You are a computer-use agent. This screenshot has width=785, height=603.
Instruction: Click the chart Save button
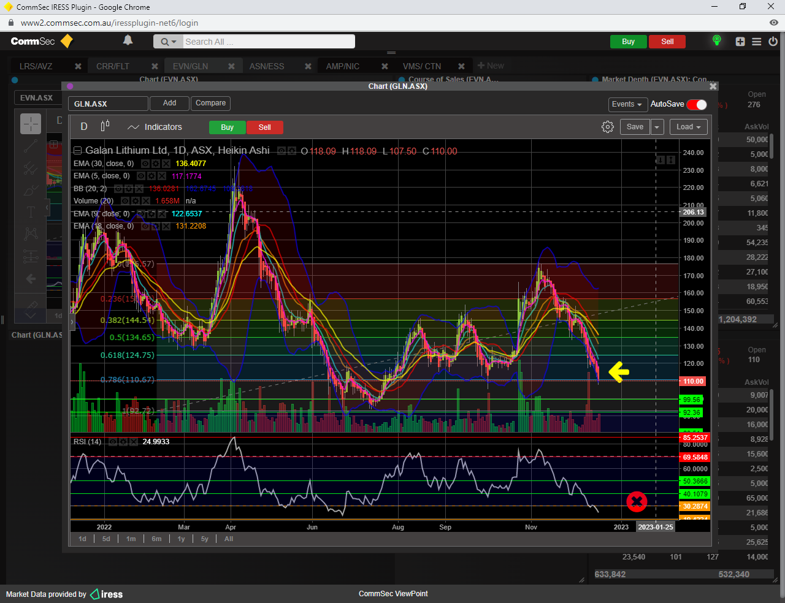click(x=635, y=127)
